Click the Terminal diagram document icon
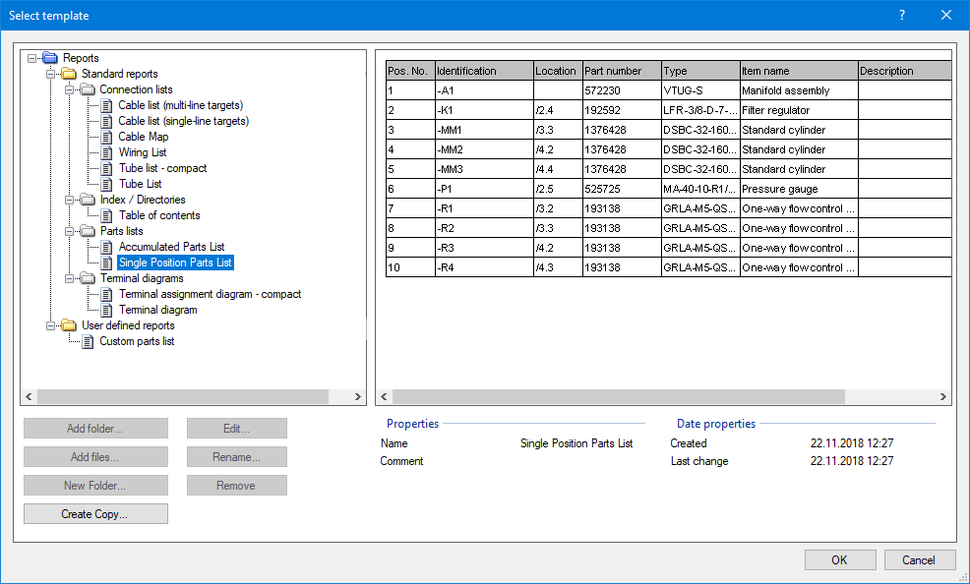The image size is (970, 584). pyautogui.click(x=106, y=310)
